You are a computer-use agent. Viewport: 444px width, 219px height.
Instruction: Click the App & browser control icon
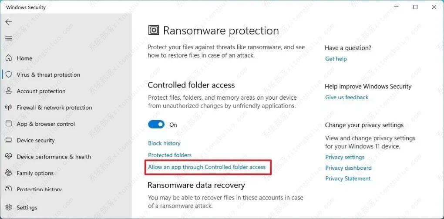8,124
